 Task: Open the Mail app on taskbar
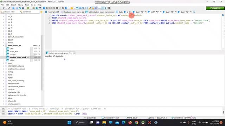(117, 122)
